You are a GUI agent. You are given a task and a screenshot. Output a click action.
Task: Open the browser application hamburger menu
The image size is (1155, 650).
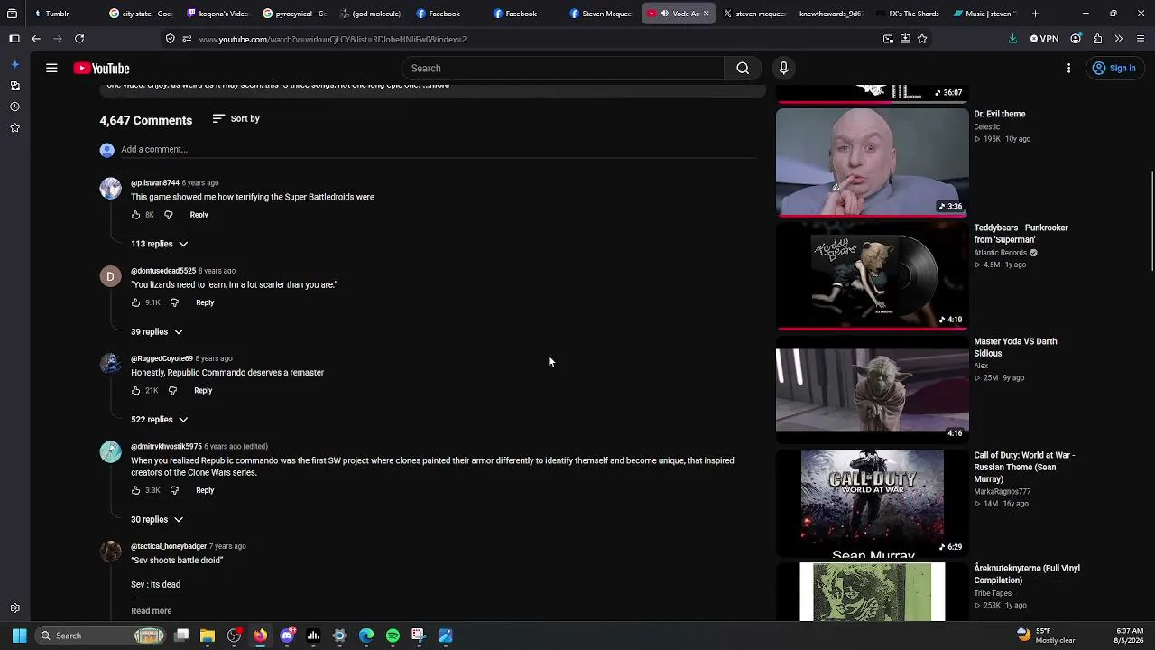coord(1141,39)
